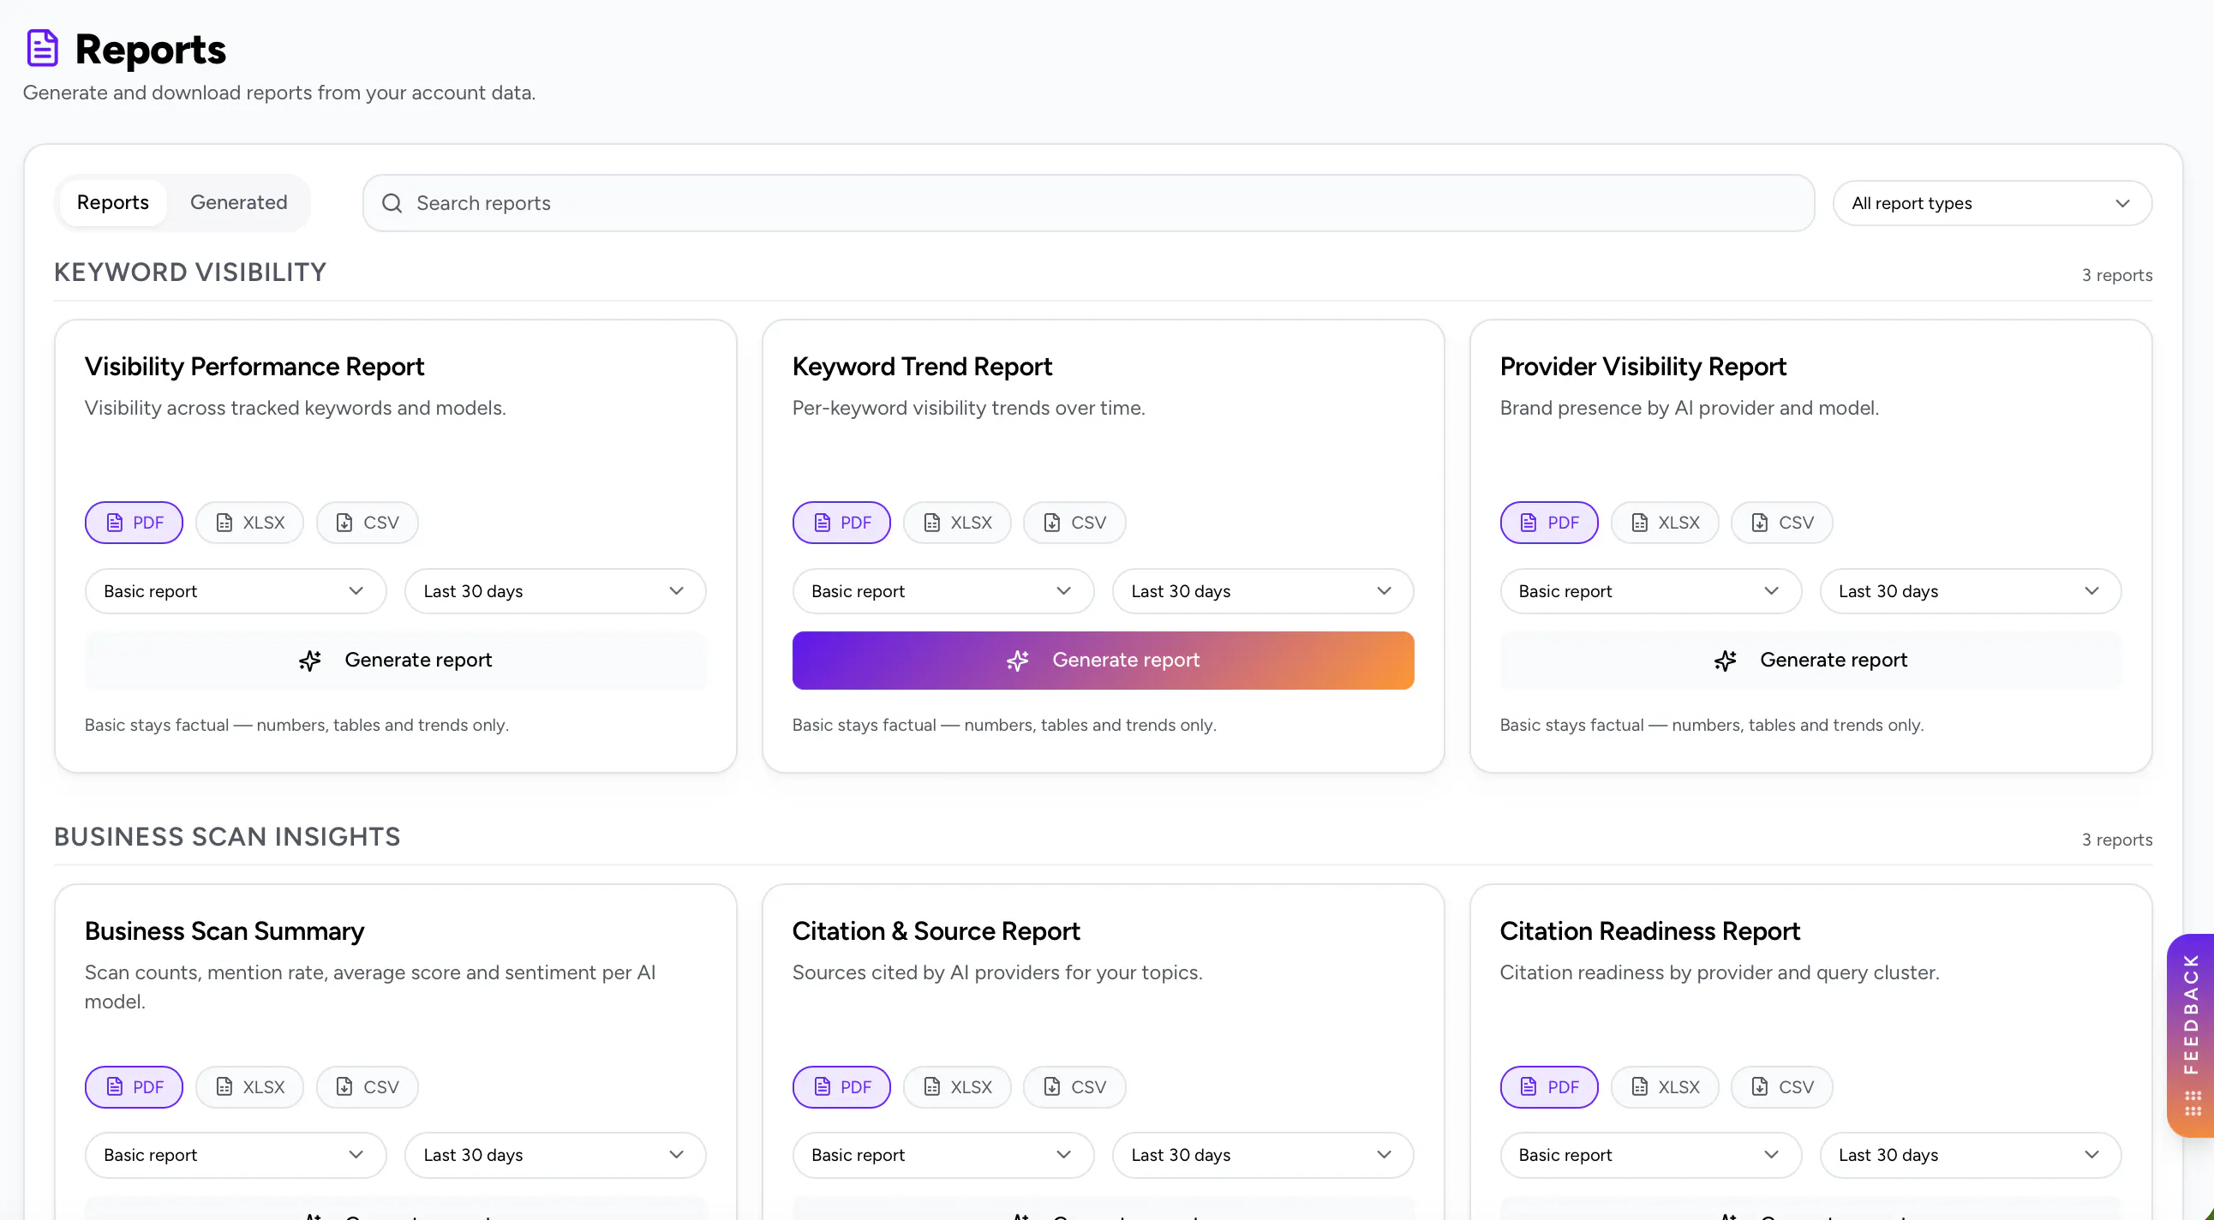Click sparkle icon on Provider Visibility Generate button

[1725, 660]
